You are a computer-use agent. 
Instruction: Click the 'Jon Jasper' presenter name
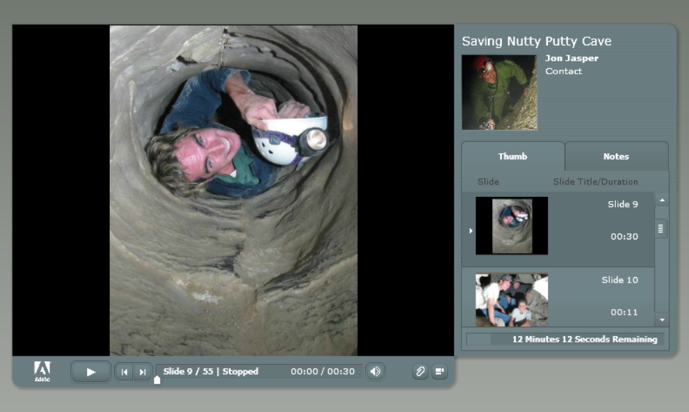572,58
